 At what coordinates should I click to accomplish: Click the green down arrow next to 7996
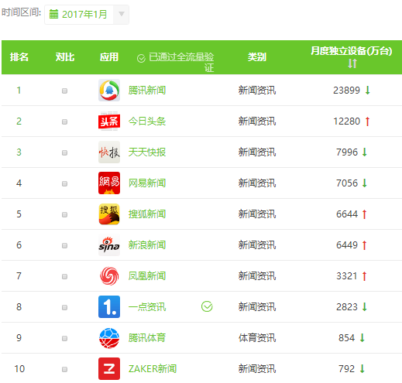coord(364,152)
